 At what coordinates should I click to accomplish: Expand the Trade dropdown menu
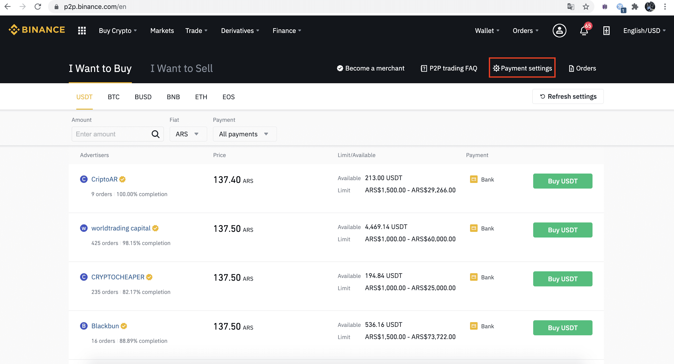[196, 31]
